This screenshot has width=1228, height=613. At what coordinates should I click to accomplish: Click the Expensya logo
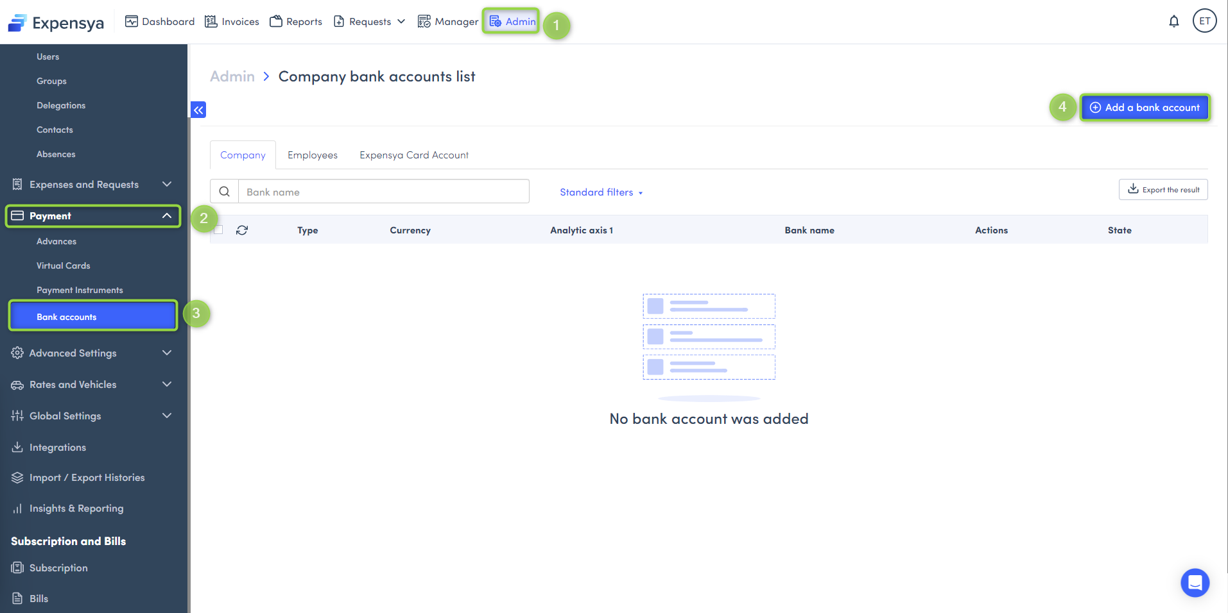pyautogui.click(x=56, y=23)
